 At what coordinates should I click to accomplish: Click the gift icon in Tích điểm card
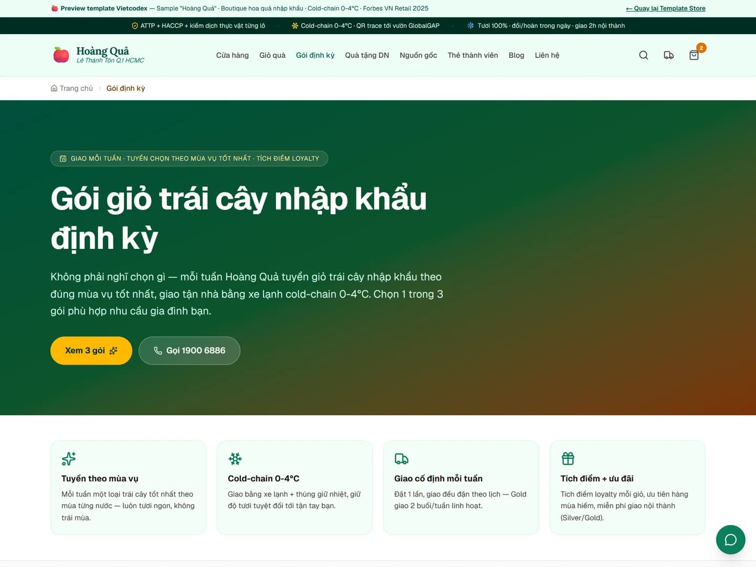tap(568, 459)
